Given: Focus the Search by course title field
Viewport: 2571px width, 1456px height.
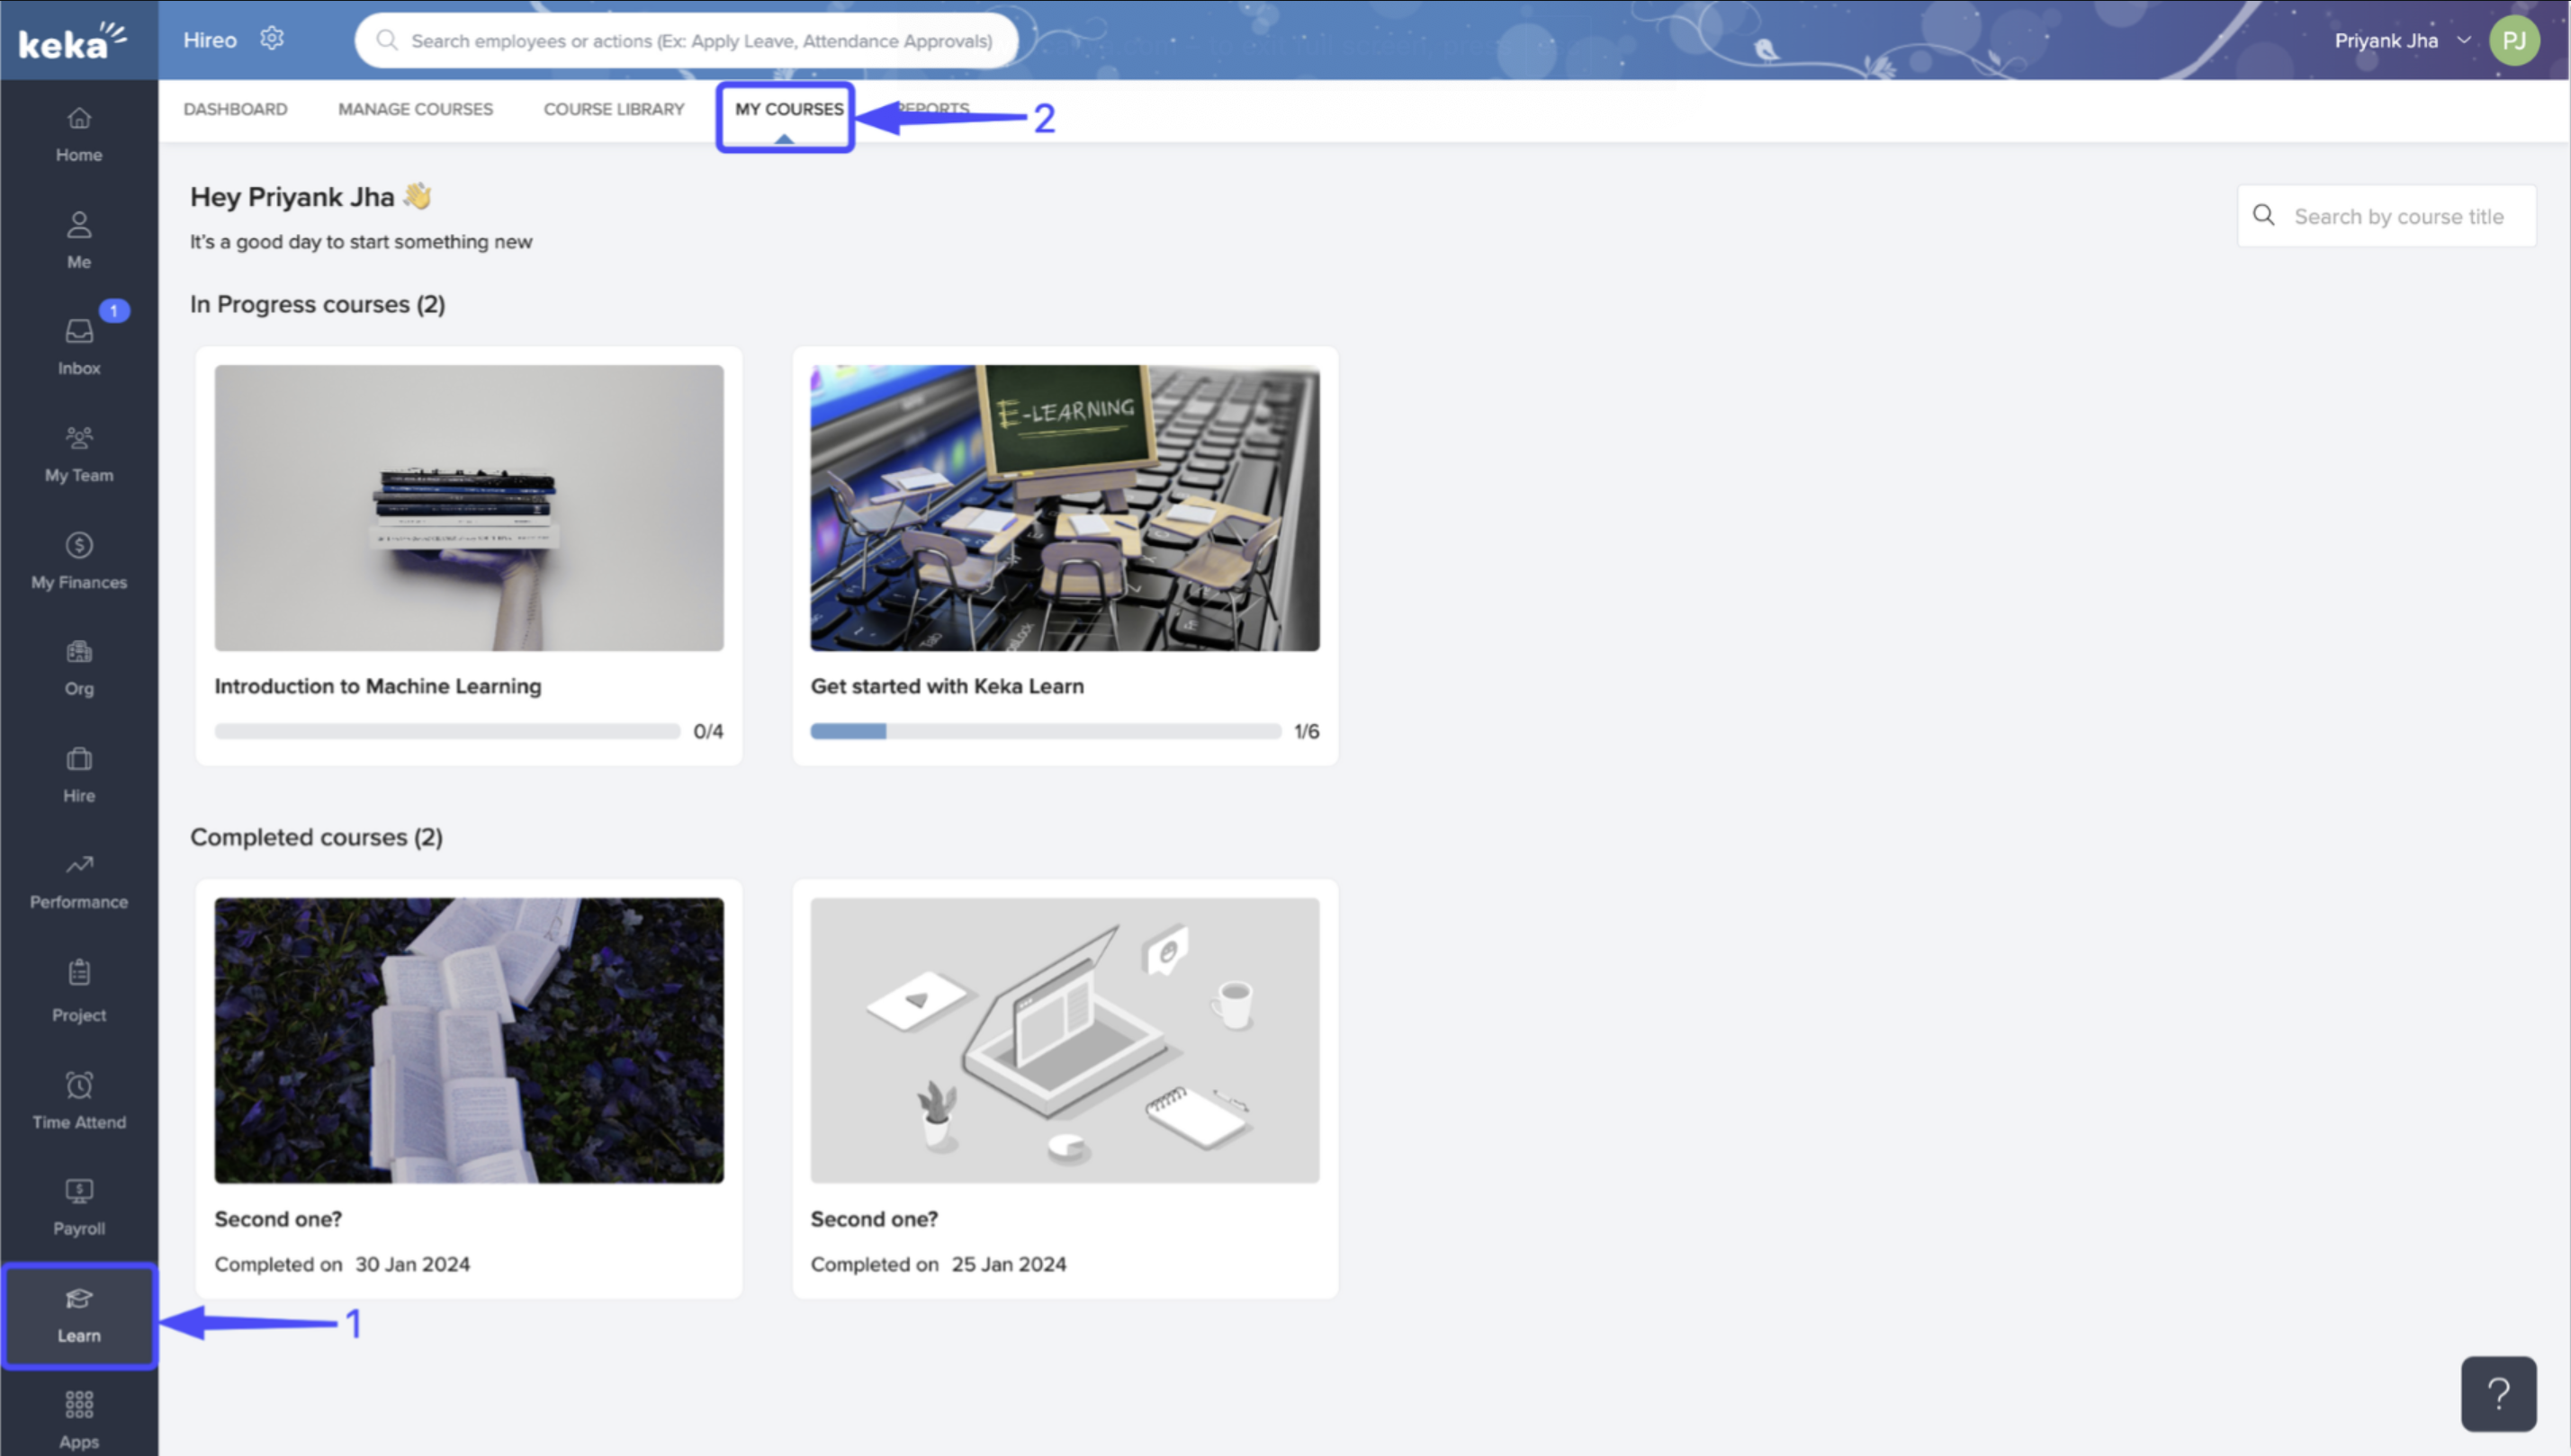Looking at the screenshot, I should point(2398,216).
